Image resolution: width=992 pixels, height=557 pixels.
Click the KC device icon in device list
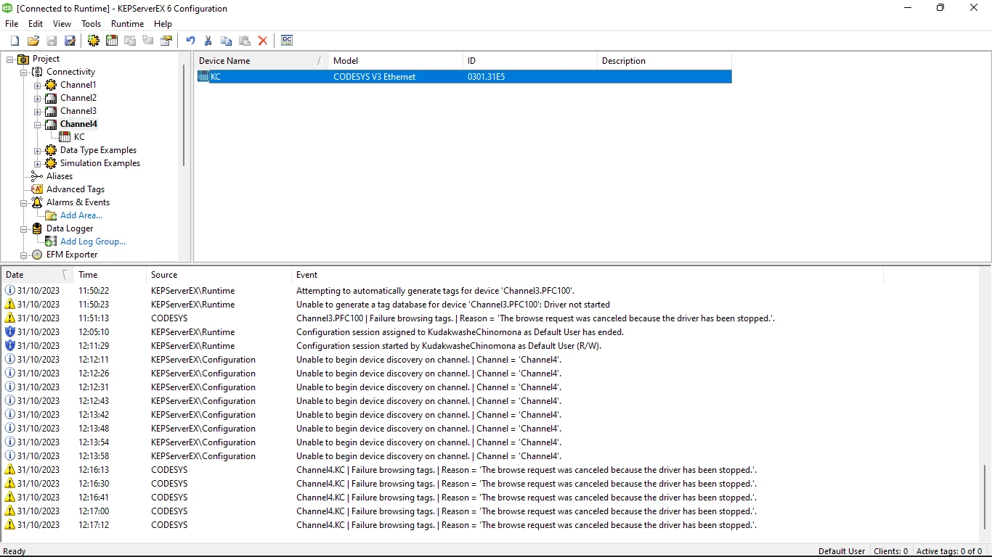[x=204, y=77]
